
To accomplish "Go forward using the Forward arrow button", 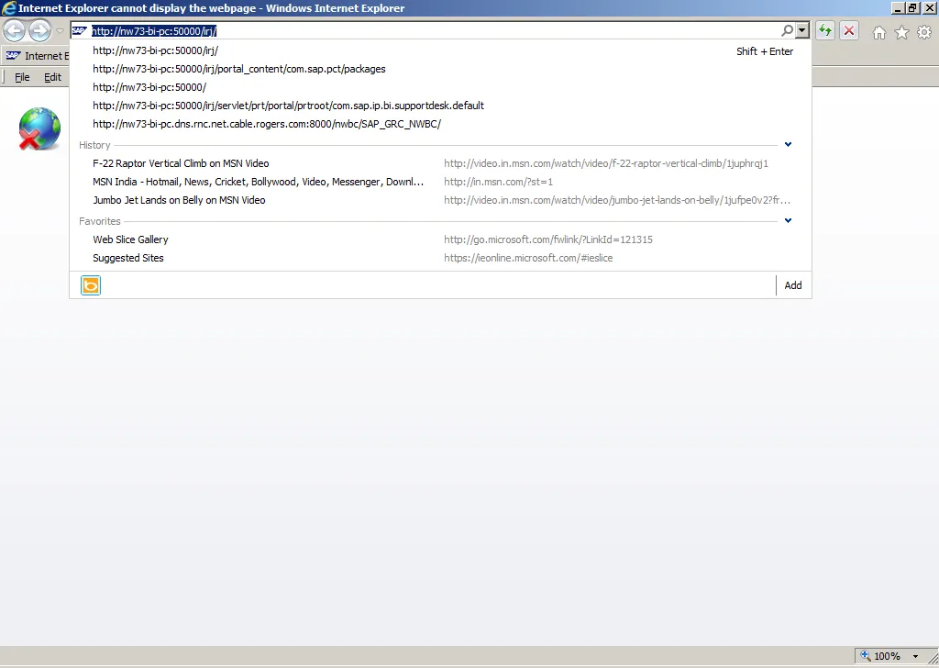I will tap(40, 30).
